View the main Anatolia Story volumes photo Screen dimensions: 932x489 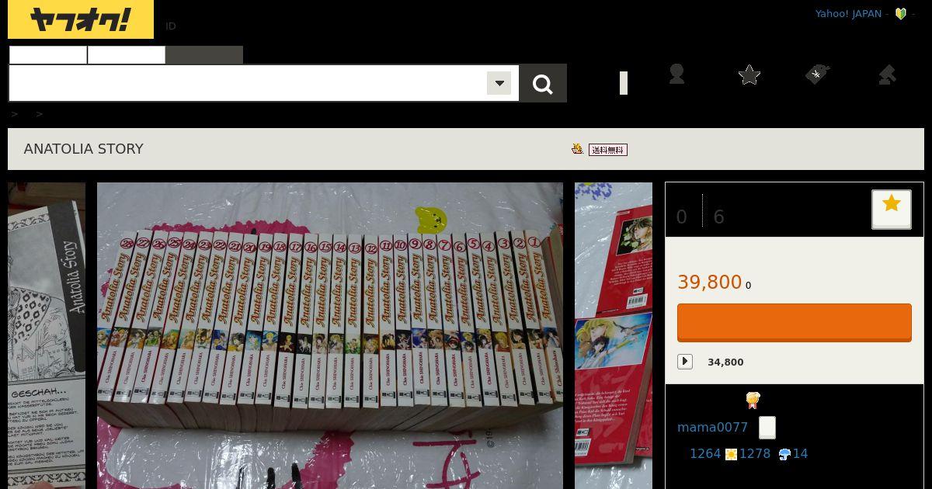[330, 335]
